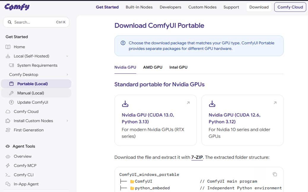Viewport: 308px width, 192px height.
Task: Open System Requirements page
Action: (37, 65)
